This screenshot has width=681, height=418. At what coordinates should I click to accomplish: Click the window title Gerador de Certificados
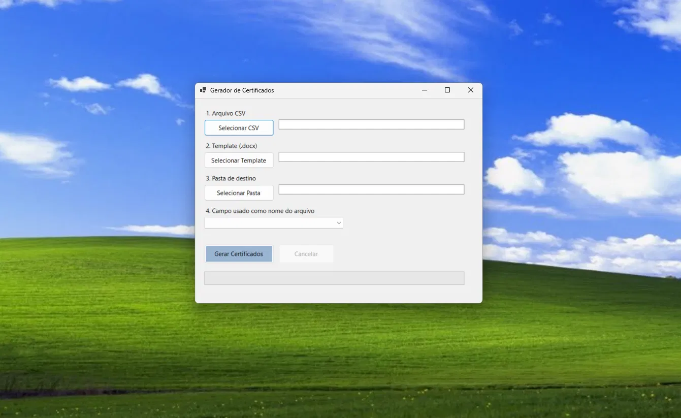pos(242,90)
